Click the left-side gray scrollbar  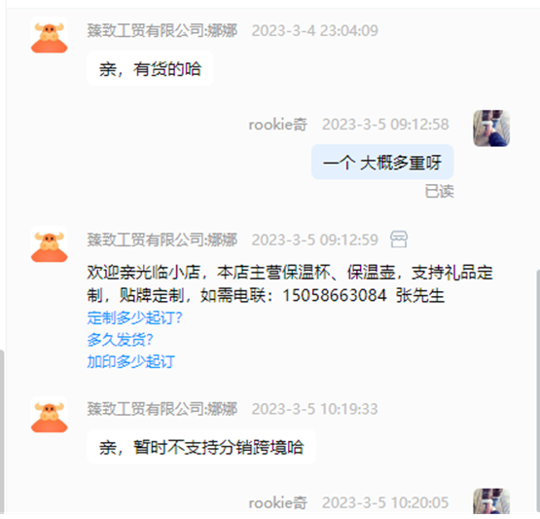tap(2, 430)
